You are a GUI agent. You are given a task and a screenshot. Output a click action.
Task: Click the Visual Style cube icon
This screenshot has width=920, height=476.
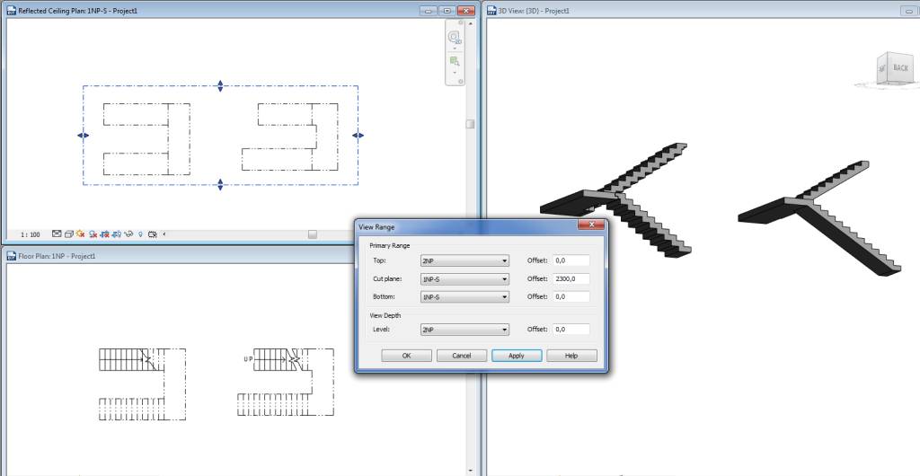point(68,234)
